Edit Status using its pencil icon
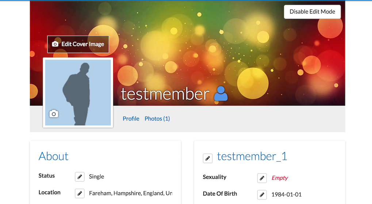 [80, 177]
